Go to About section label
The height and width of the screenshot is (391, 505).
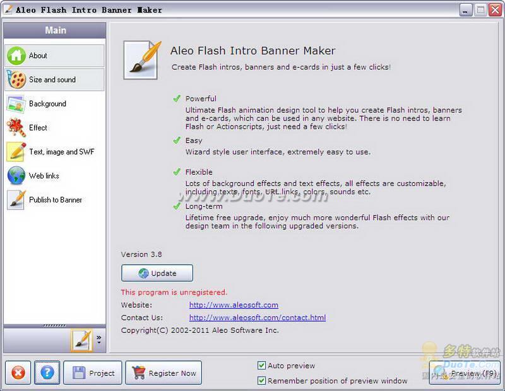(38, 55)
